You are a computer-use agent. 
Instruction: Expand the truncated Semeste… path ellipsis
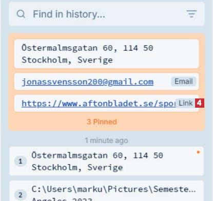click(x=192, y=189)
